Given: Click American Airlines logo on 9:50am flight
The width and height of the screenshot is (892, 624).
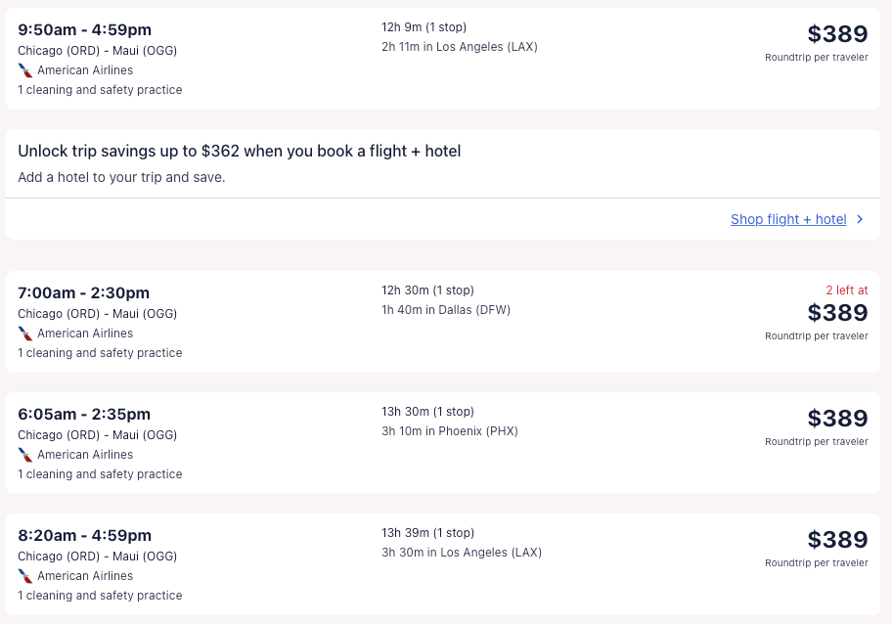Looking at the screenshot, I should (x=25, y=70).
